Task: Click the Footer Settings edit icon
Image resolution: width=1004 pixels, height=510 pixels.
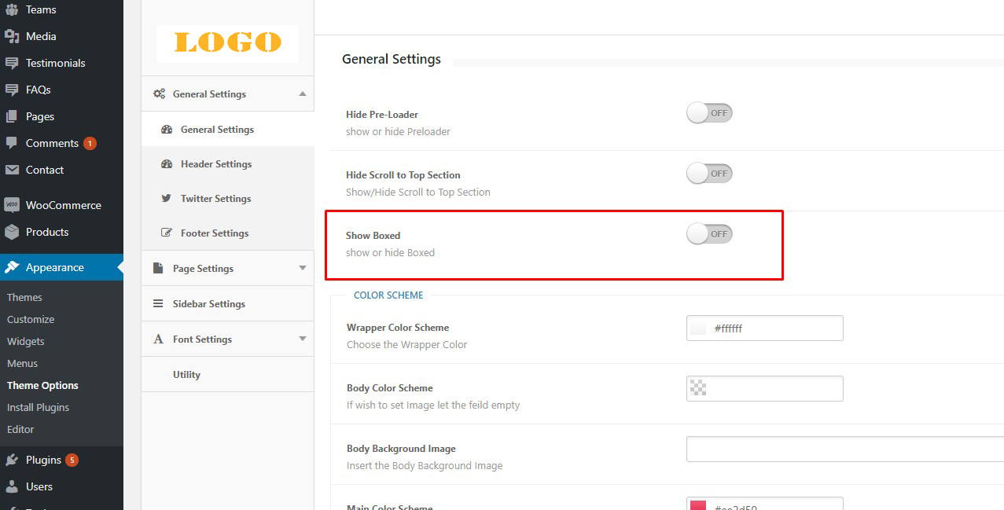Action: tap(166, 233)
